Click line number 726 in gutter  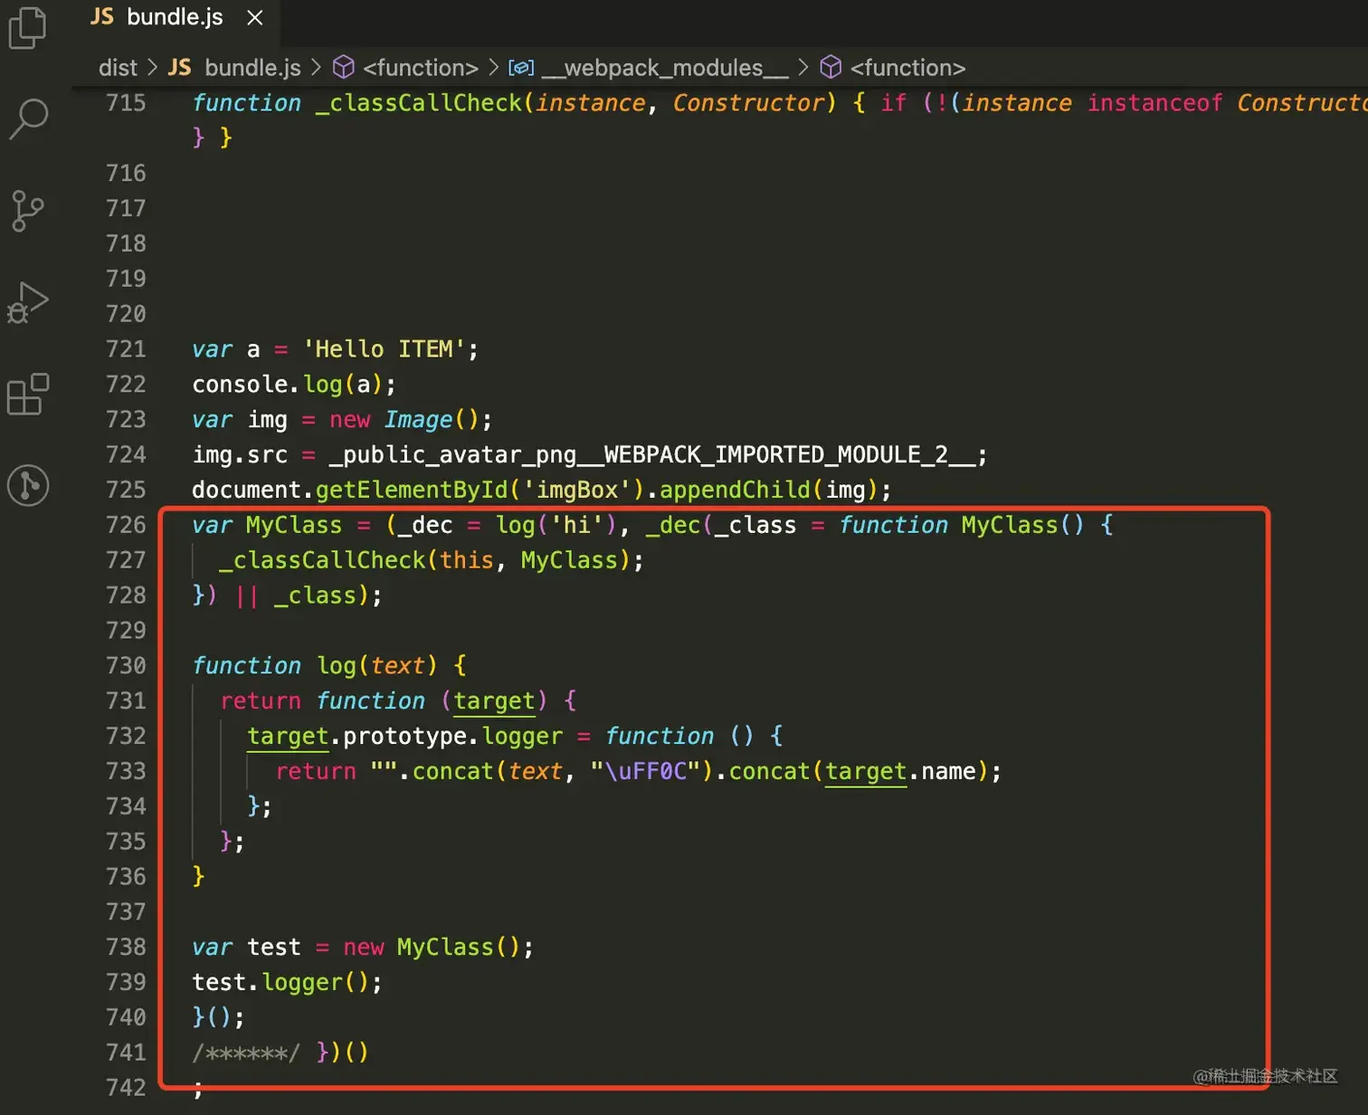point(126,525)
